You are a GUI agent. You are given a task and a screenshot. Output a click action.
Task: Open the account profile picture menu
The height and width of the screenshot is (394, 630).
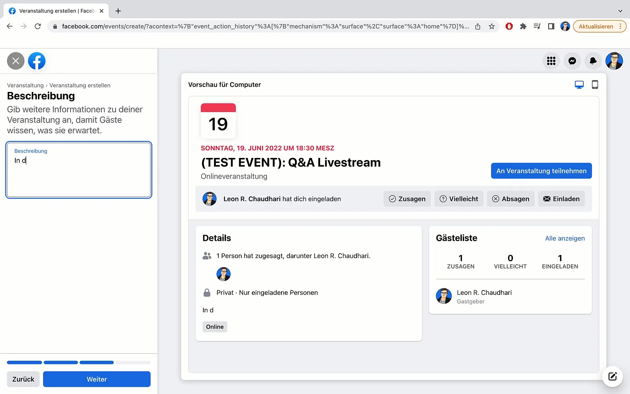[x=614, y=61]
